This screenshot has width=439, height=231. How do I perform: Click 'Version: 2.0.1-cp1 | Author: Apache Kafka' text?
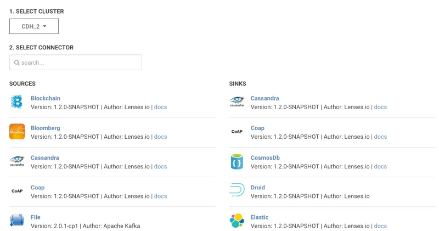(86, 226)
